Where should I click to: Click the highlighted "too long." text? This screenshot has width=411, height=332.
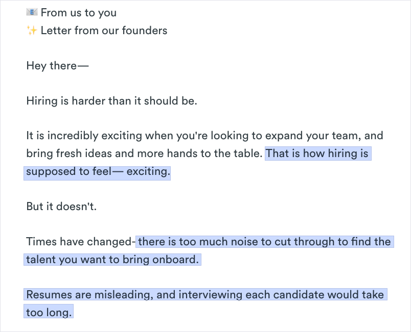coord(49,312)
